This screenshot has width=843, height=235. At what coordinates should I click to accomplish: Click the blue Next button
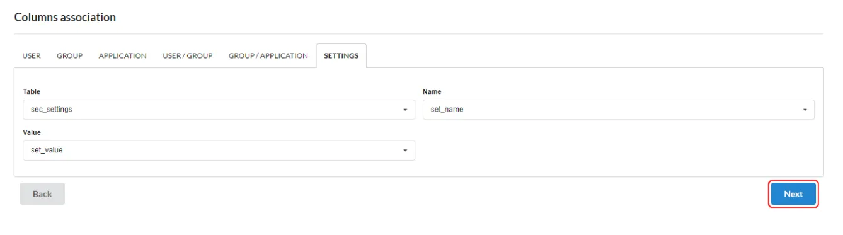tap(793, 194)
